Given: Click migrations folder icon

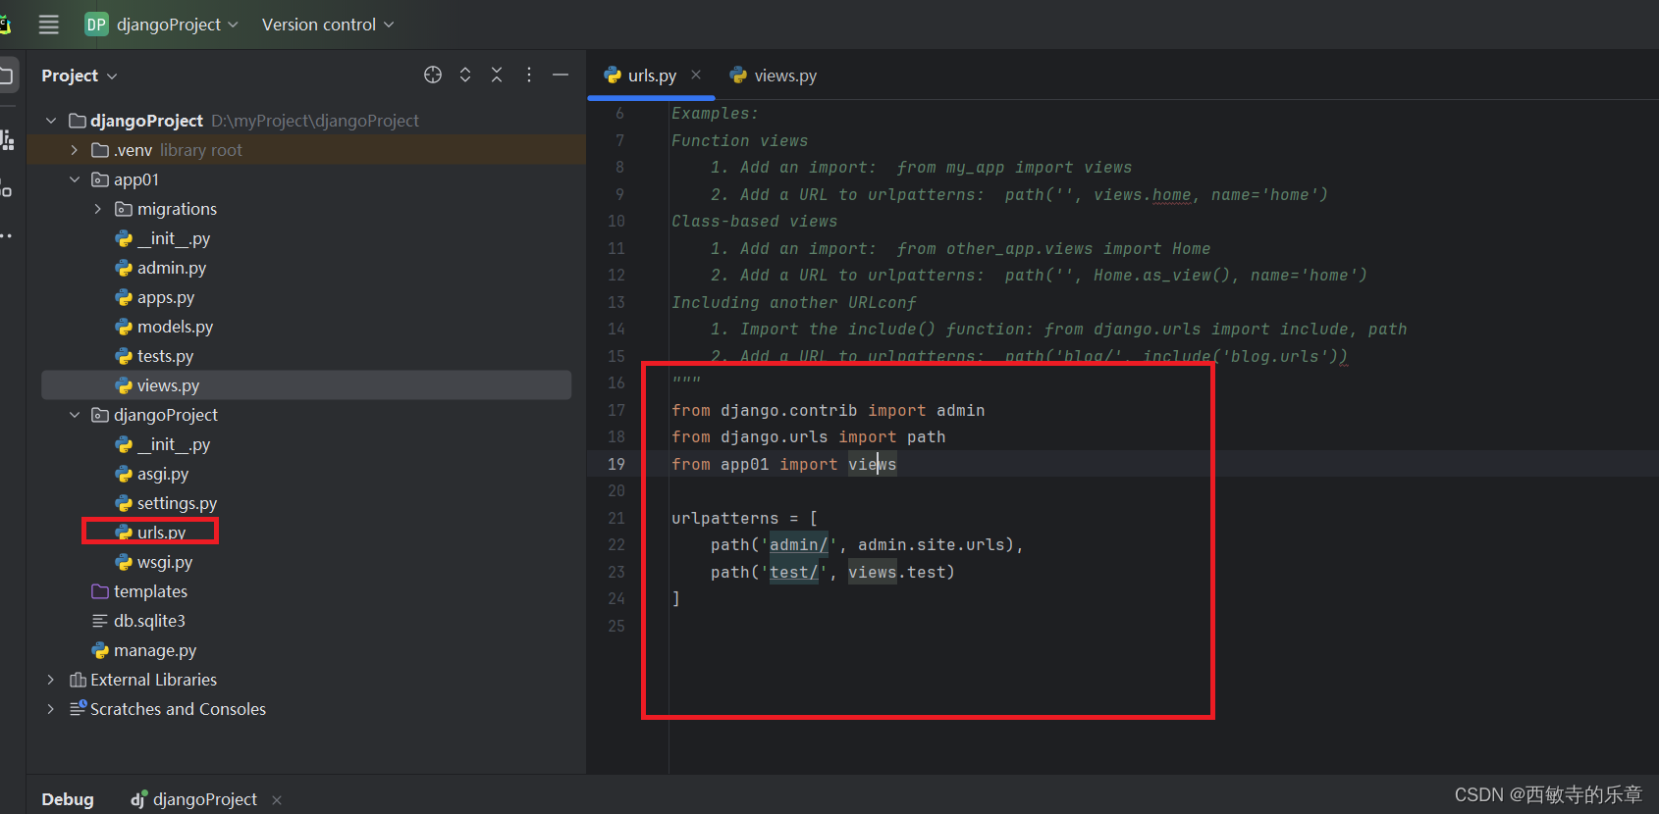Looking at the screenshot, I should pos(124,209).
